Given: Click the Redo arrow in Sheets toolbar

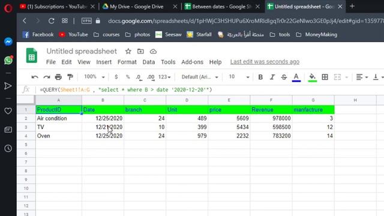Looking at the screenshot, I should coord(47,77).
